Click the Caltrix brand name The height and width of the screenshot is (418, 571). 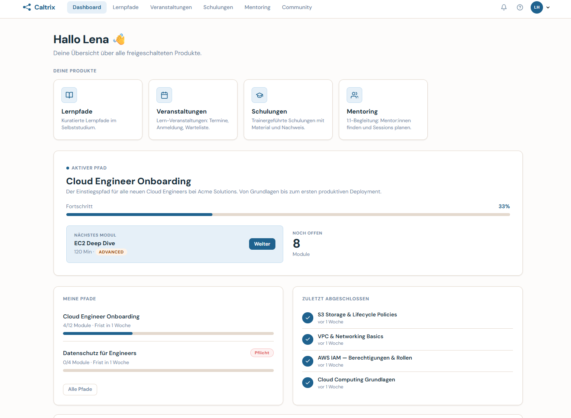tap(45, 7)
